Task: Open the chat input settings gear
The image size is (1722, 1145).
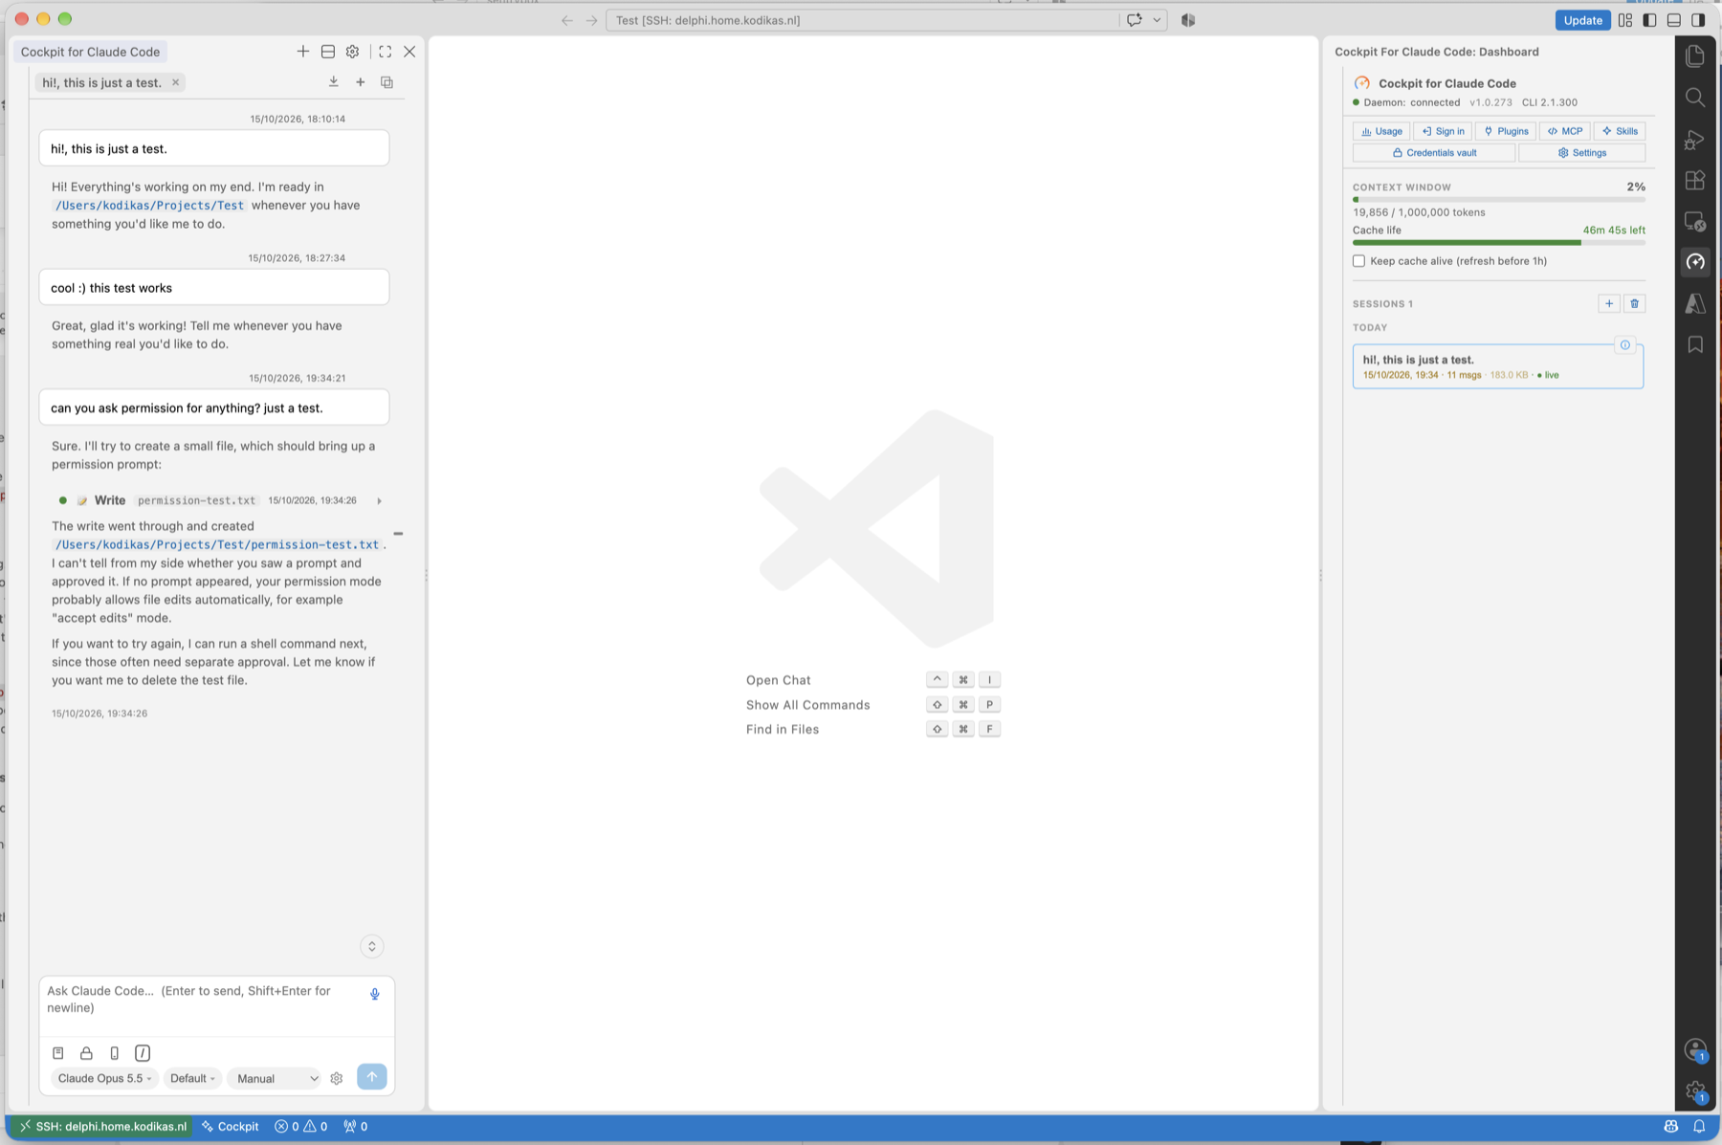Action: point(337,1078)
